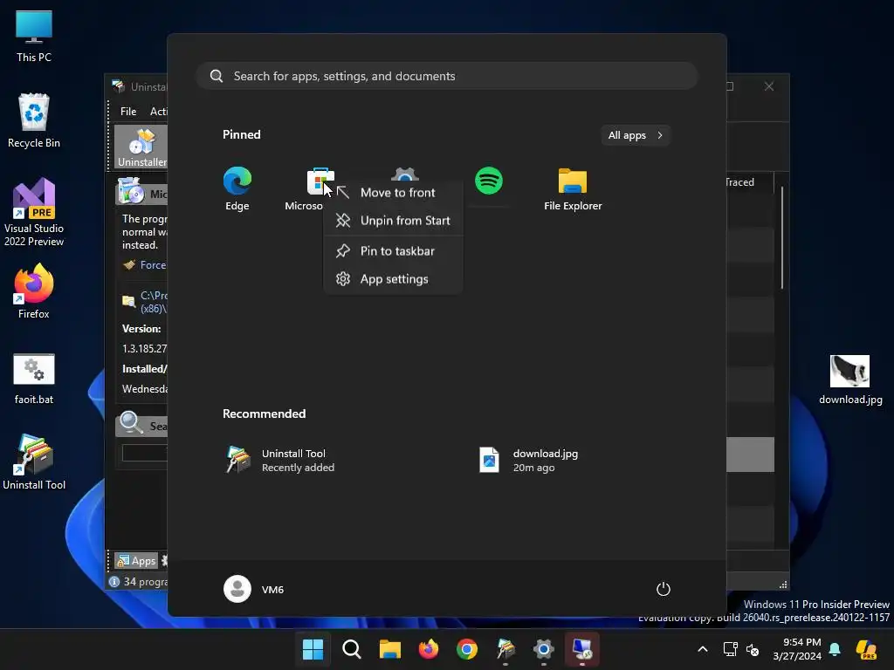Focus the Start menu search box

pos(447,77)
